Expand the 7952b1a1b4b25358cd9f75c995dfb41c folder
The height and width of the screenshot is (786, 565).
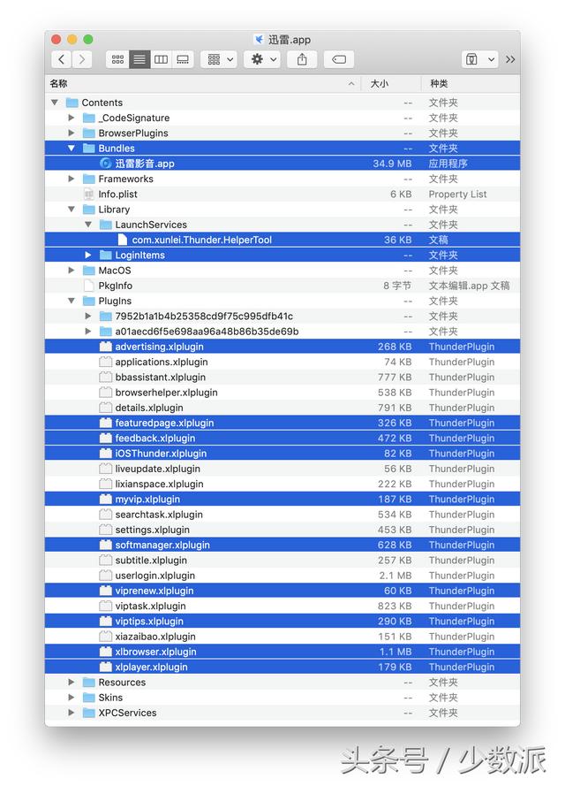(x=88, y=316)
